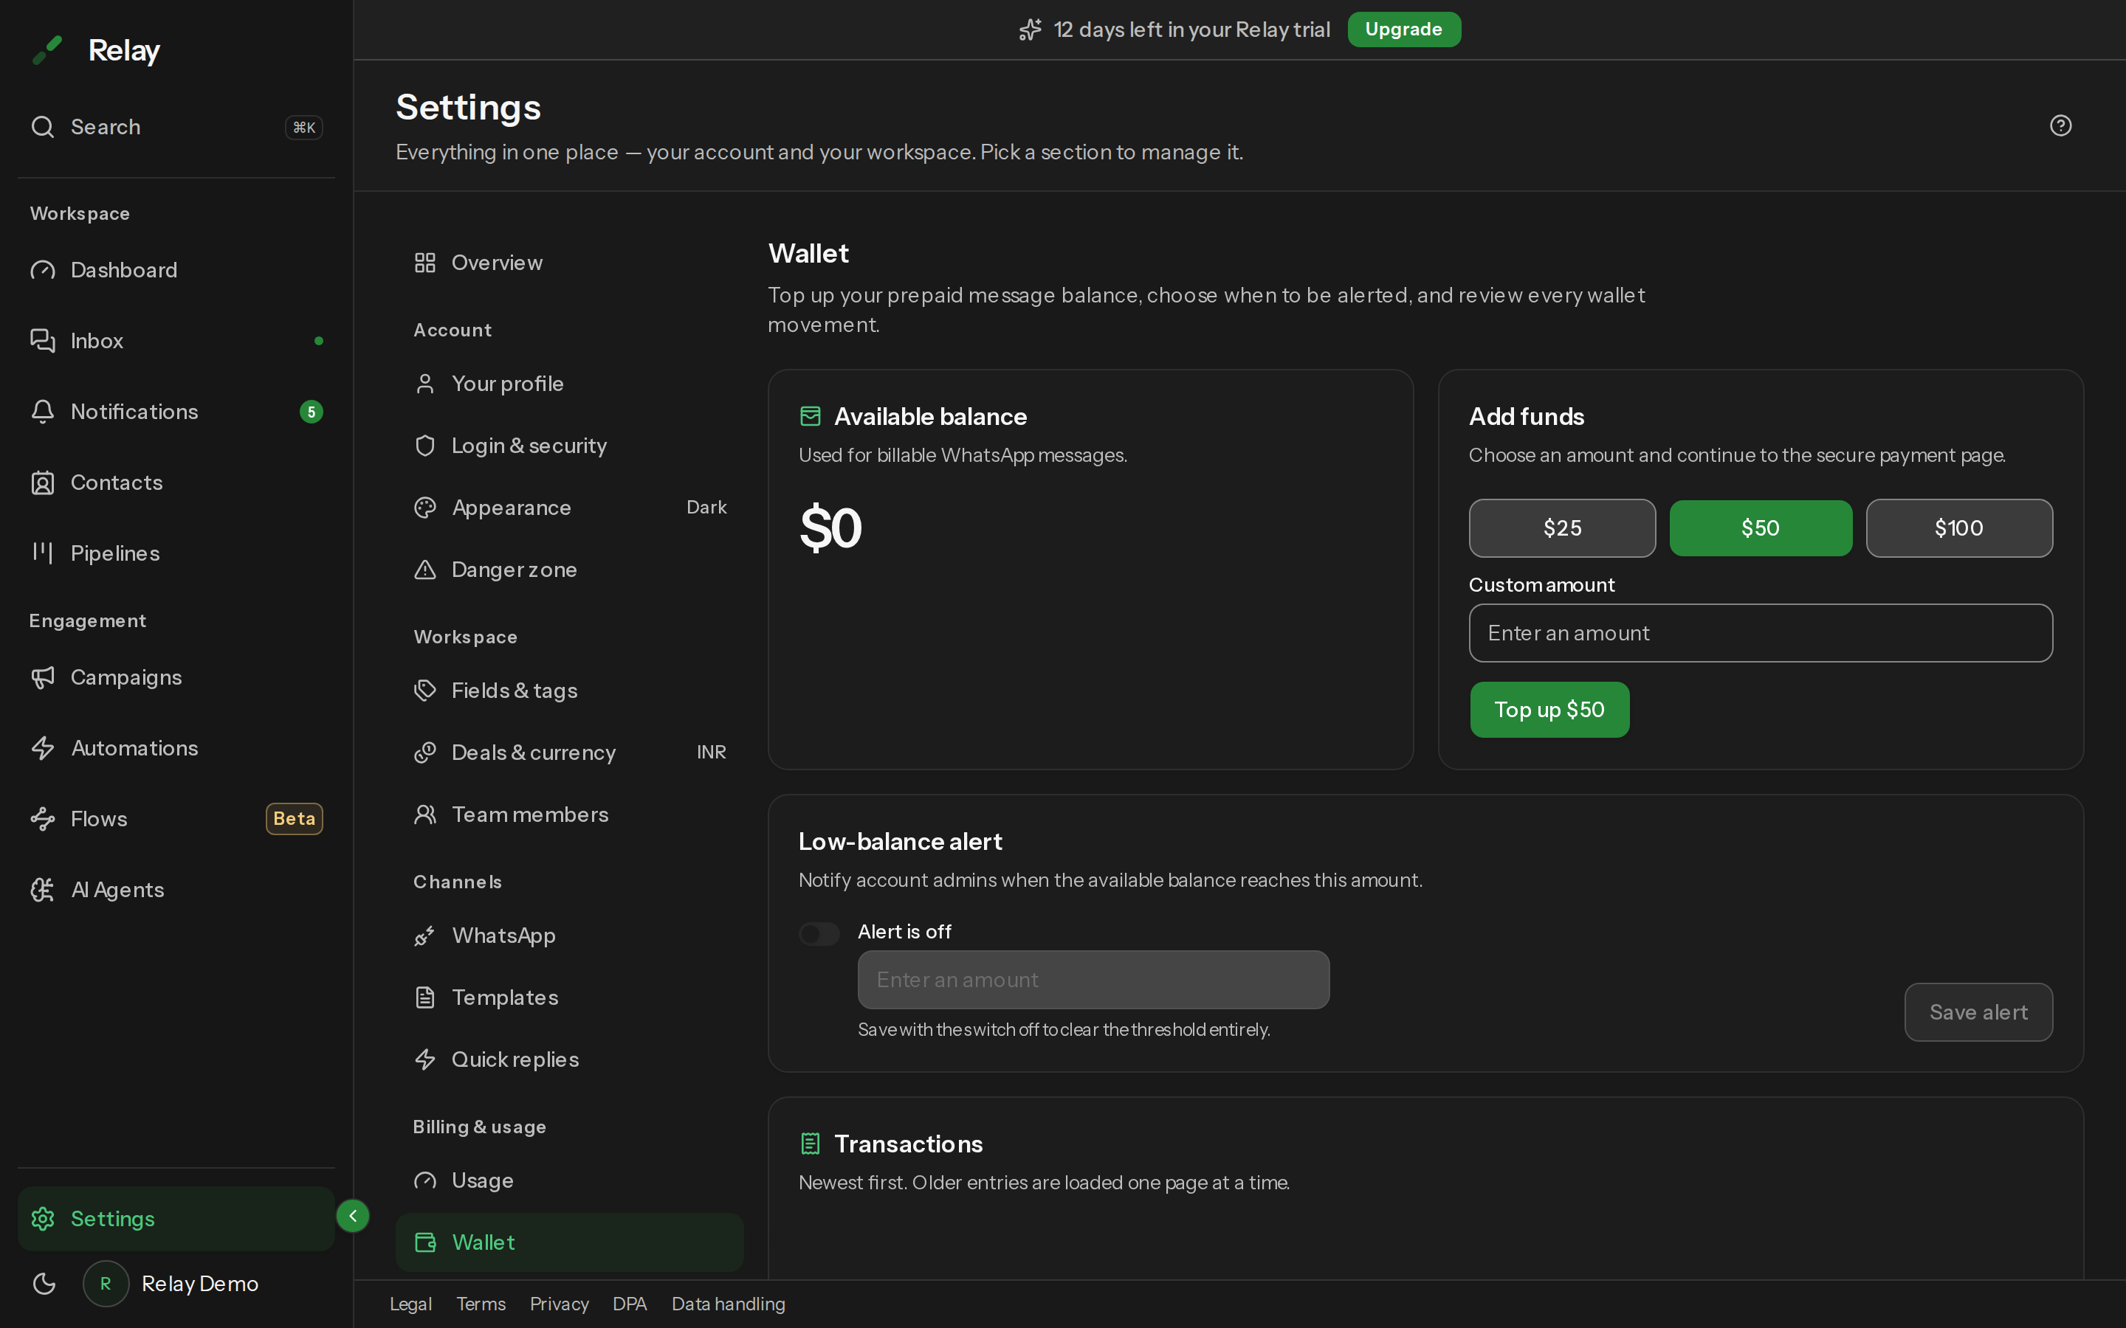Open the Terms footer link
The width and height of the screenshot is (2126, 1328).
[481, 1304]
